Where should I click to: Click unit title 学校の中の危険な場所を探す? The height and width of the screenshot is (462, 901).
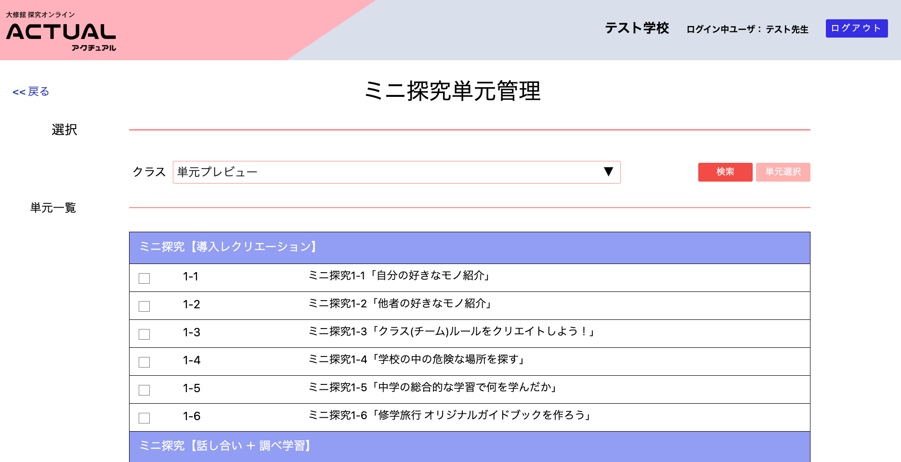pos(417,360)
